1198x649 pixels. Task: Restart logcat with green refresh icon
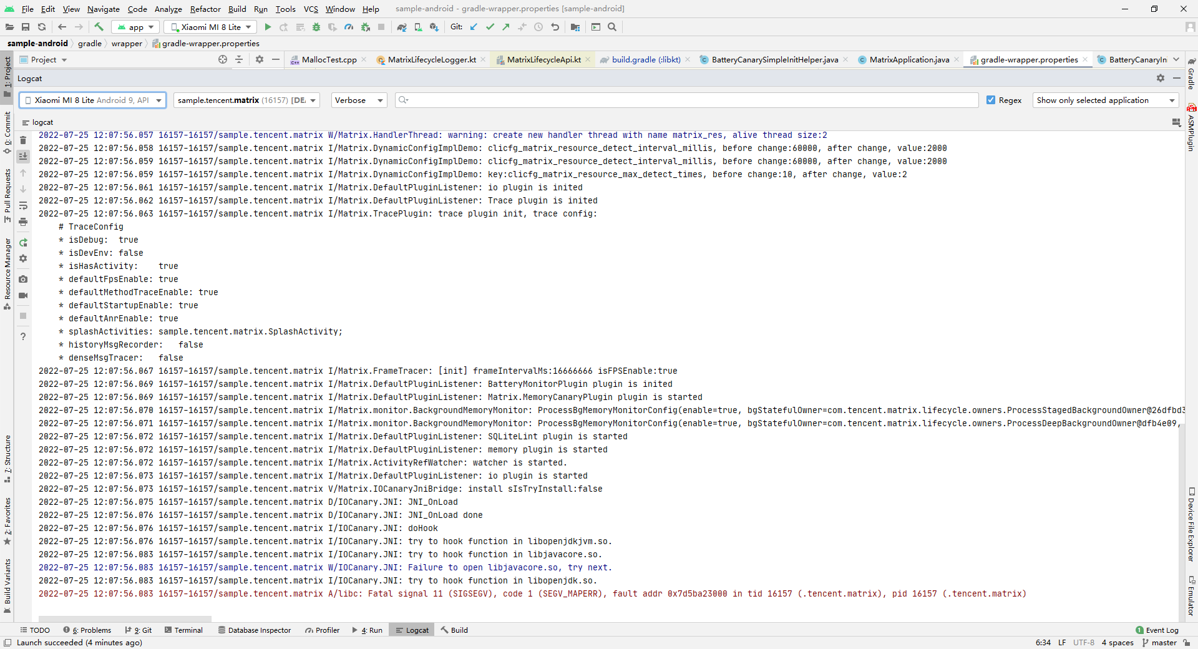pos(23,242)
